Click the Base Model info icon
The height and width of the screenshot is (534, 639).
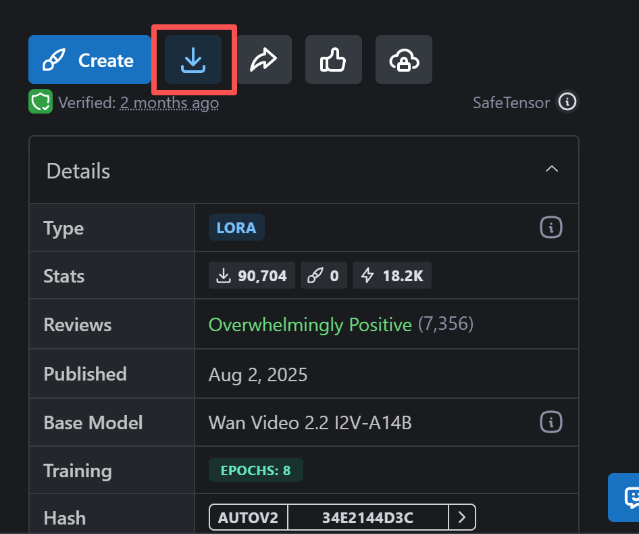[x=551, y=422]
